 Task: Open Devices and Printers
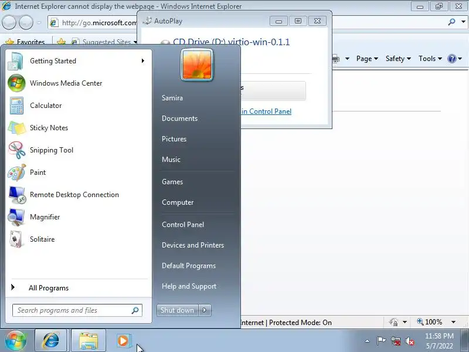click(193, 245)
